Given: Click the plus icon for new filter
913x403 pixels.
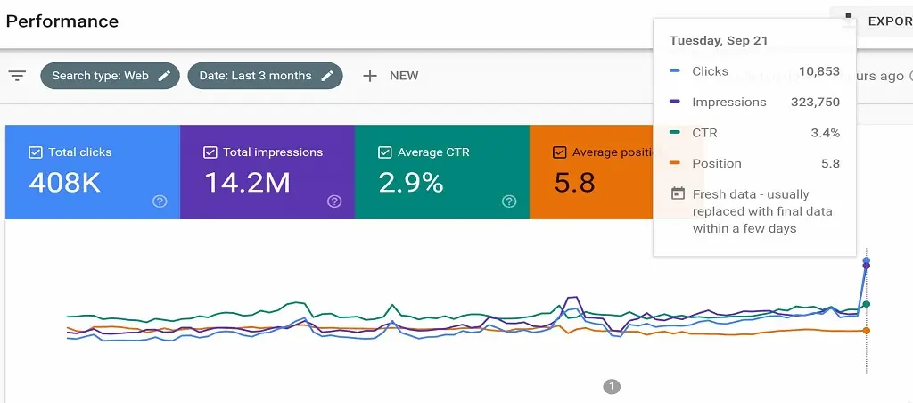Looking at the screenshot, I should coord(370,76).
